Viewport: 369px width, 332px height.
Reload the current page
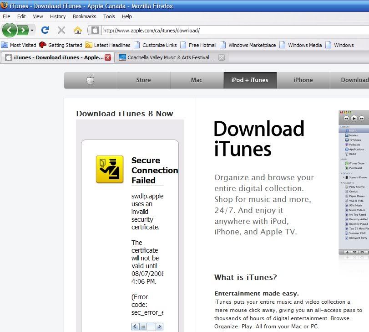pos(45,30)
